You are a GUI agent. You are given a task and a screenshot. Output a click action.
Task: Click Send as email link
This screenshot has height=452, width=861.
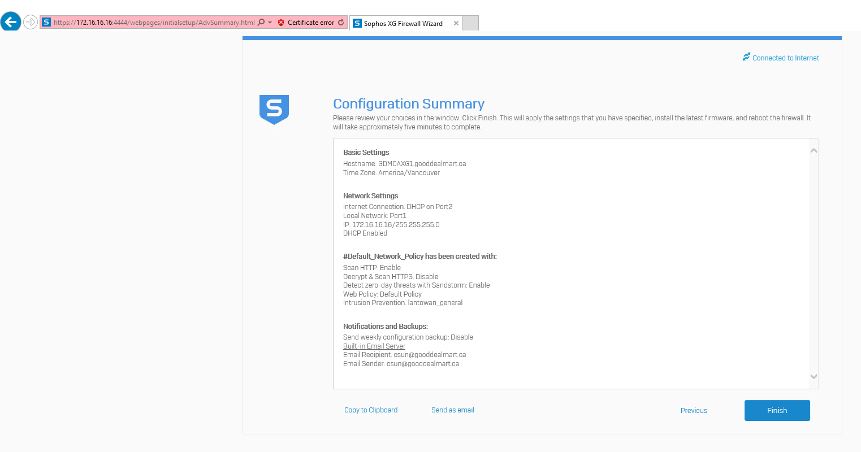[453, 410]
